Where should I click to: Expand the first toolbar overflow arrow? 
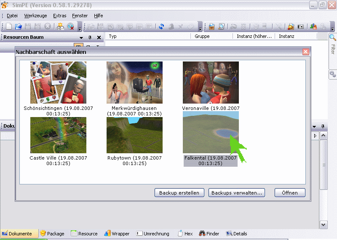click(x=80, y=29)
